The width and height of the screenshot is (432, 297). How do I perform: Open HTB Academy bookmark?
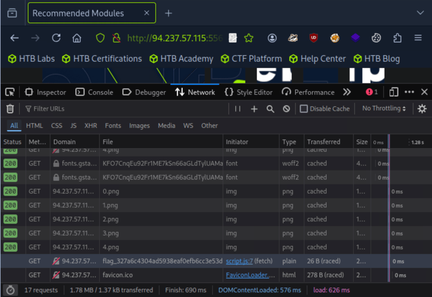tap(181, 59)
